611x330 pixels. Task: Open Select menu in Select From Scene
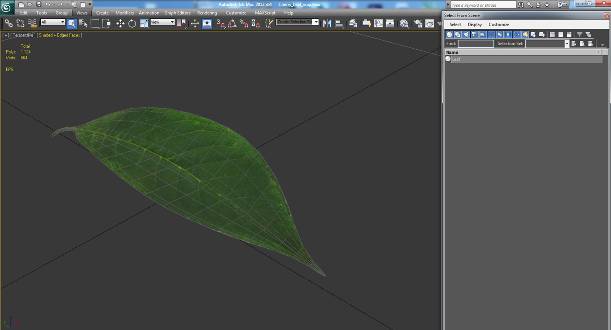point(455,24)
